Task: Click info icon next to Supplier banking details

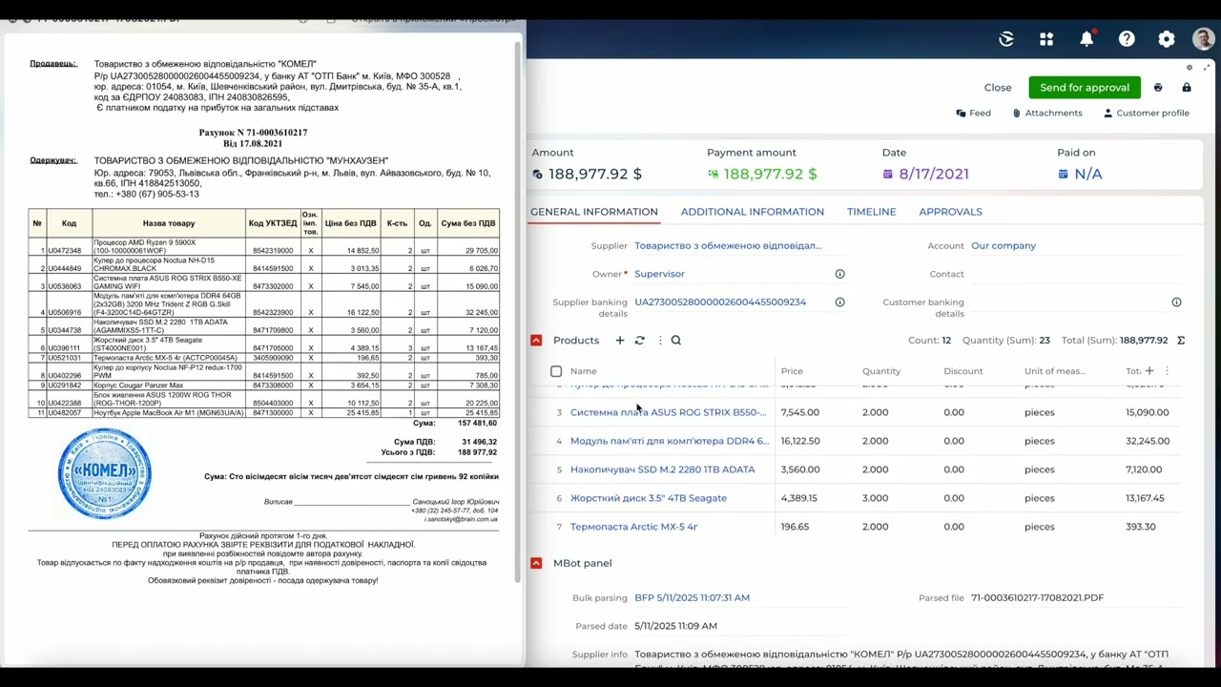Action: [x=839, y=302]
